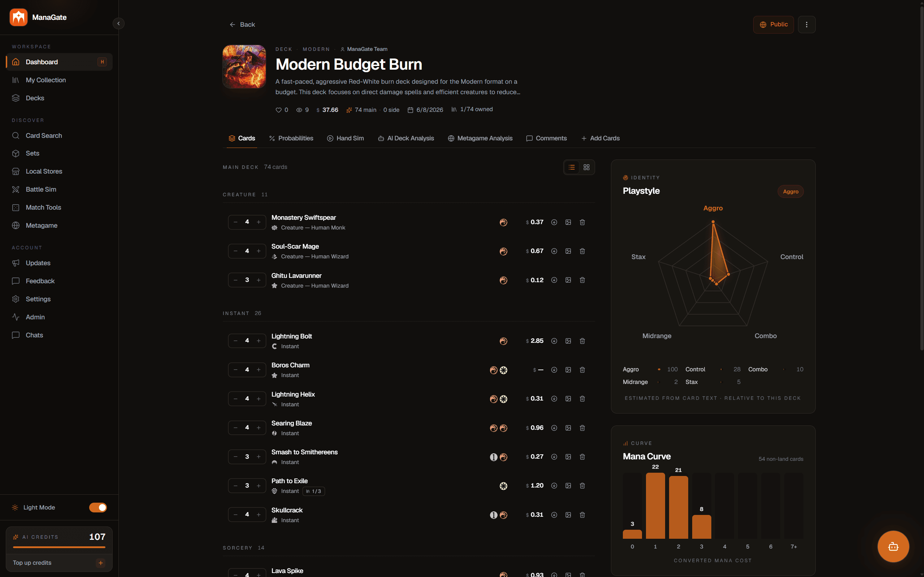Screen dimensions: 924x577
Task: Decrease Monastery Swiftspear quantity
Action: [x=235, y=222]
